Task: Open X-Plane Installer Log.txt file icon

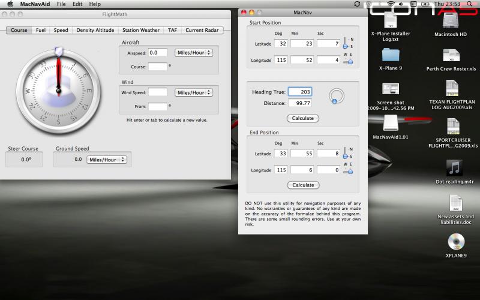Action: (x=391, y=22)
